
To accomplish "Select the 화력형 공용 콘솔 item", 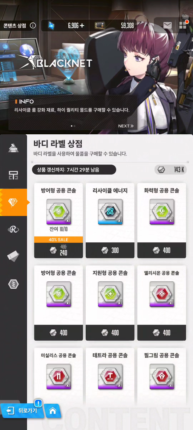I will coord(162,221).
